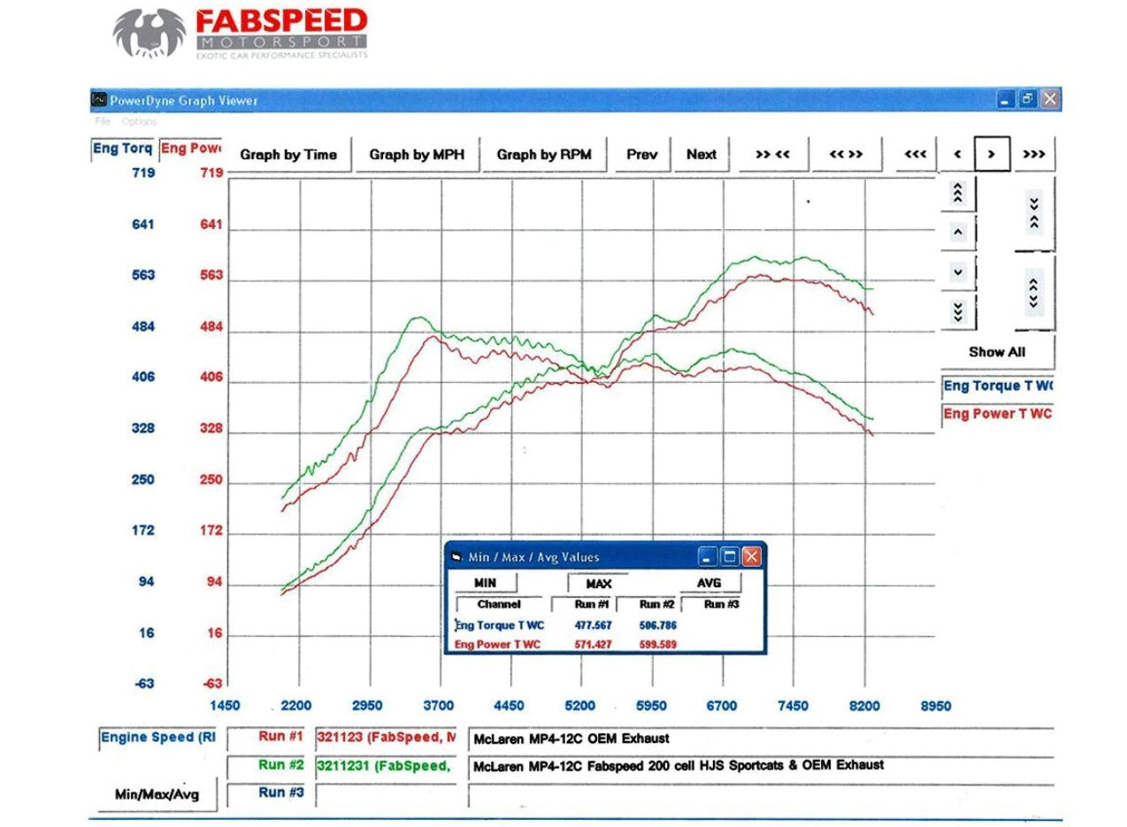This screenshot has width=1127, height=827.
Task: Click the Prev button
Action: click(642, 154)
